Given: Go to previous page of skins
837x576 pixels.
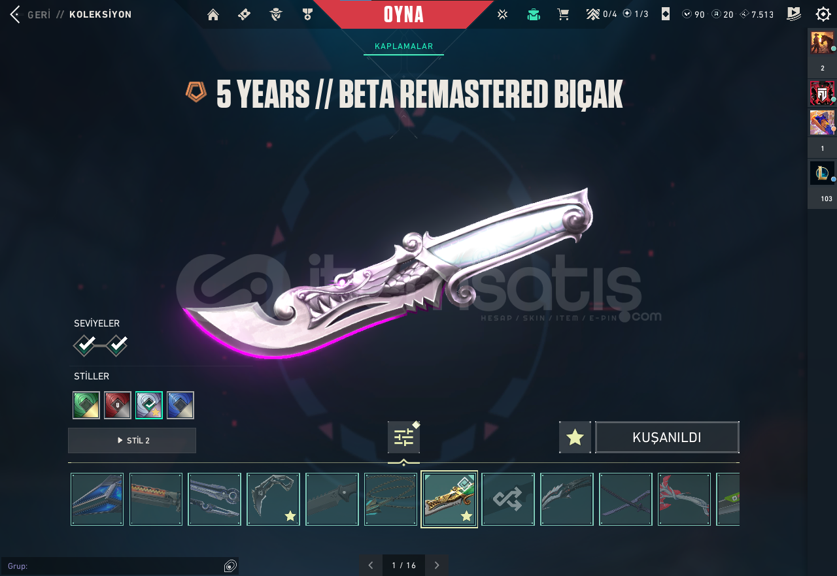Looking at the screenshot, I should (x=371, y=565).
